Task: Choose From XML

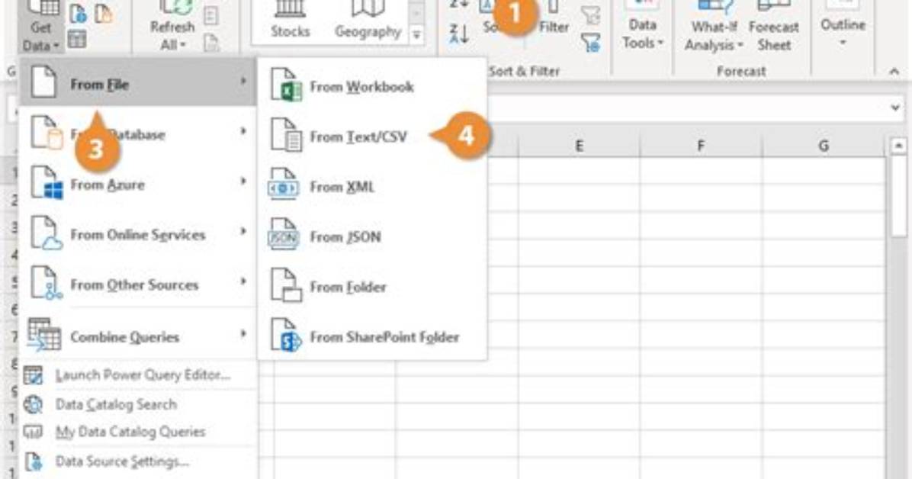Action: coord(372,186)
